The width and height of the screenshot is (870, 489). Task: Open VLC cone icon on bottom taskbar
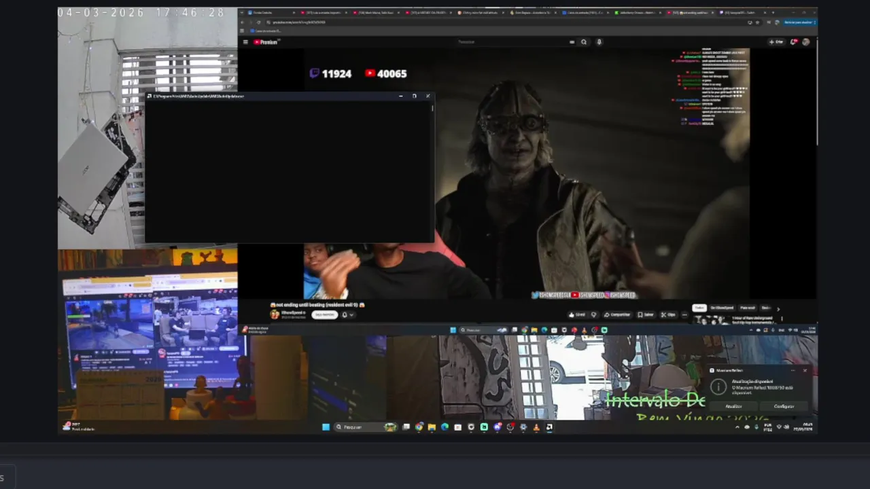pos(536,427)
